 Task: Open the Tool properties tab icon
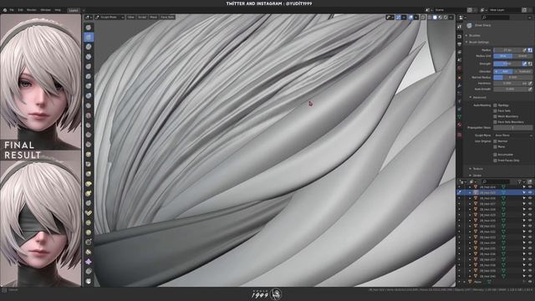click(x=460, y=27)
